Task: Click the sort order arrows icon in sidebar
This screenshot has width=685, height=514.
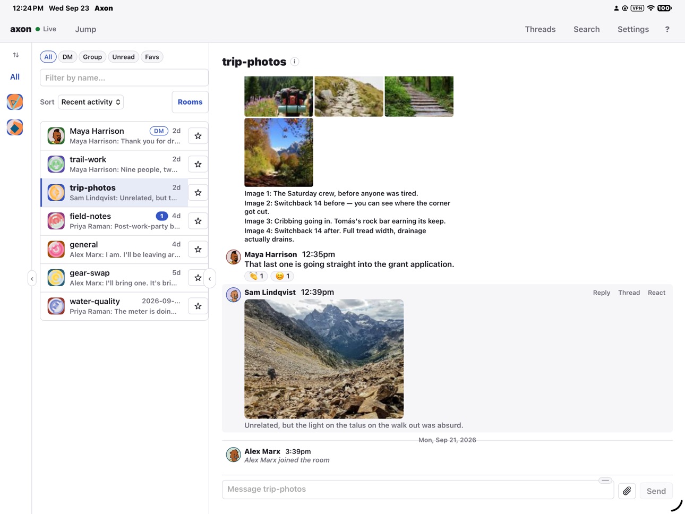Action: pyautogui.click(x=16, y=55)
